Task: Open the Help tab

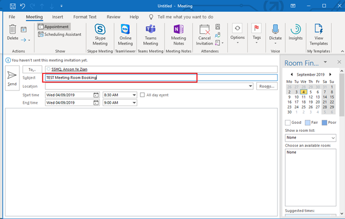Action: click(x=134, y=17)
